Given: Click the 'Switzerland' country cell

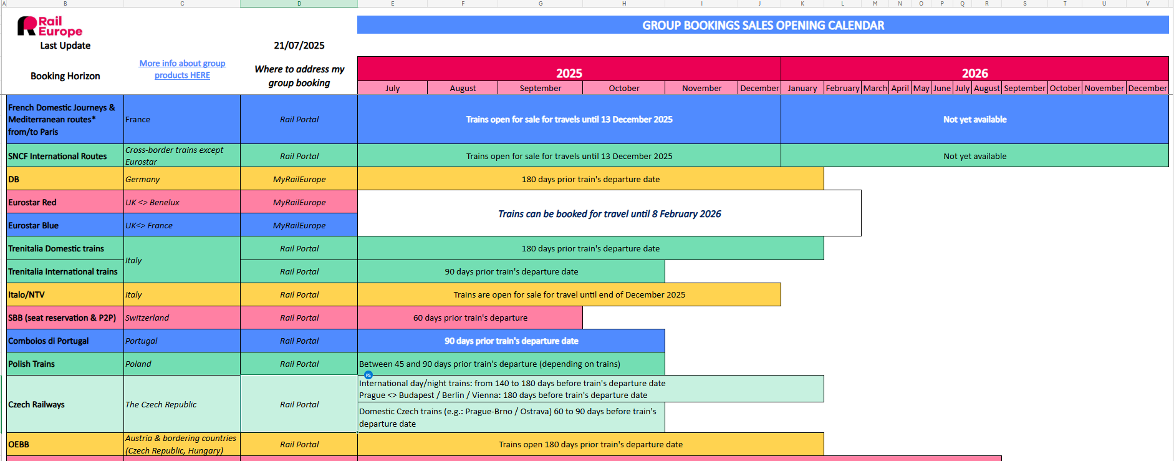Looking at the screenshot, I should (182, 318).
